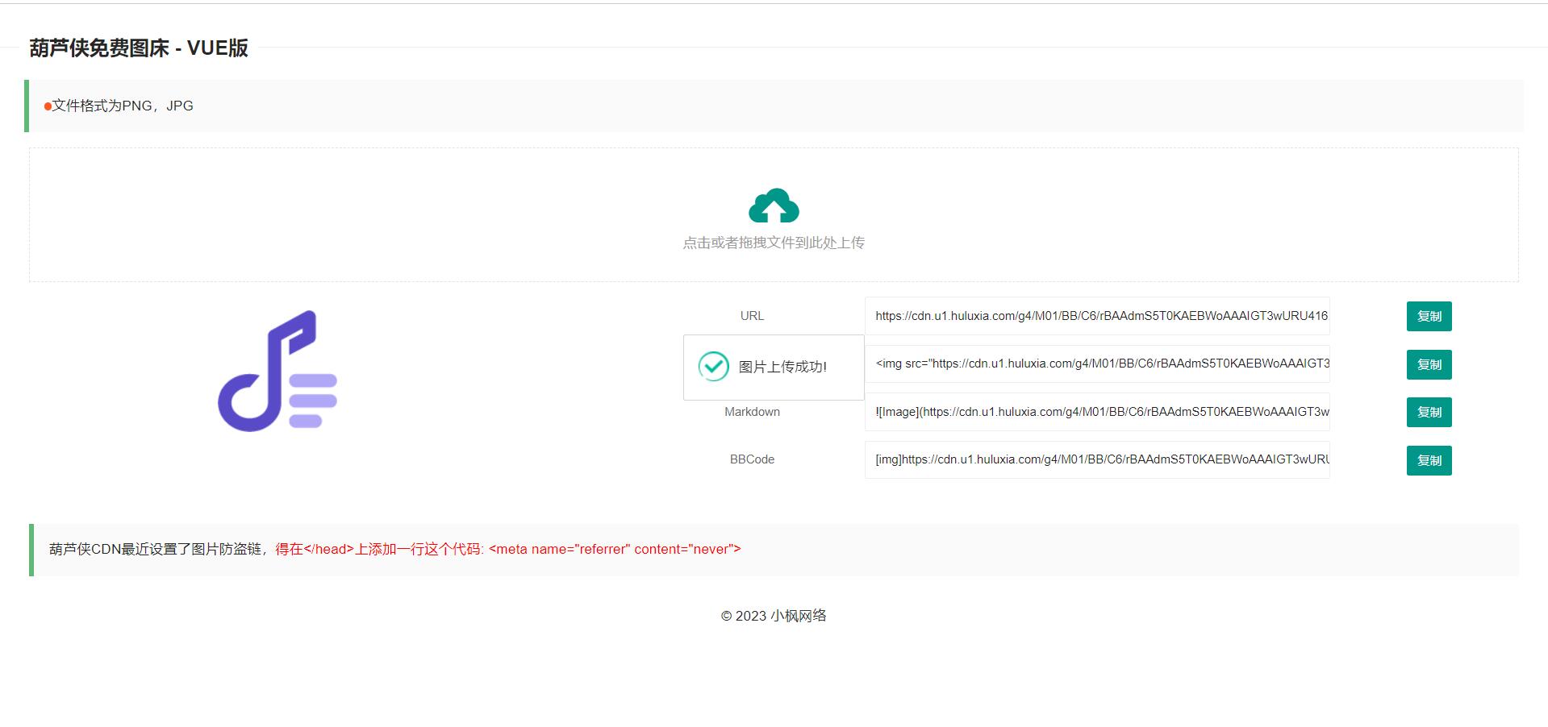Click '点击或者拖拽文件到此处上传' upload text

click(774, 243)
